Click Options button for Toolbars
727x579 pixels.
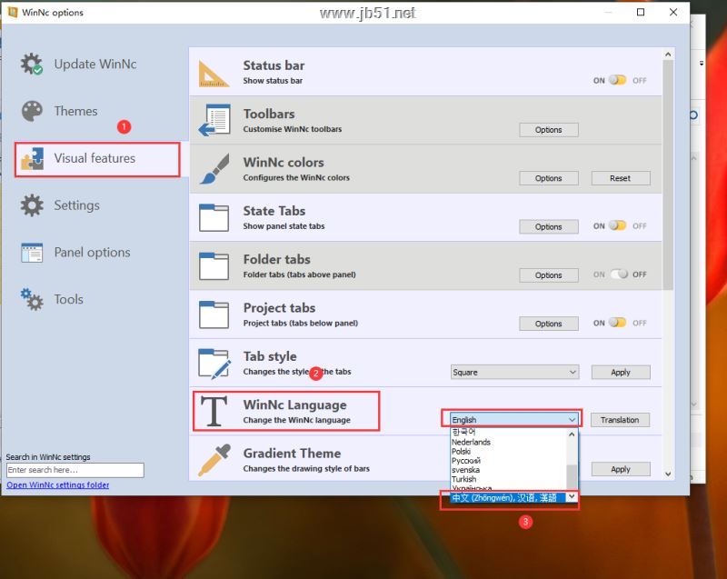(x=549, y=130)
